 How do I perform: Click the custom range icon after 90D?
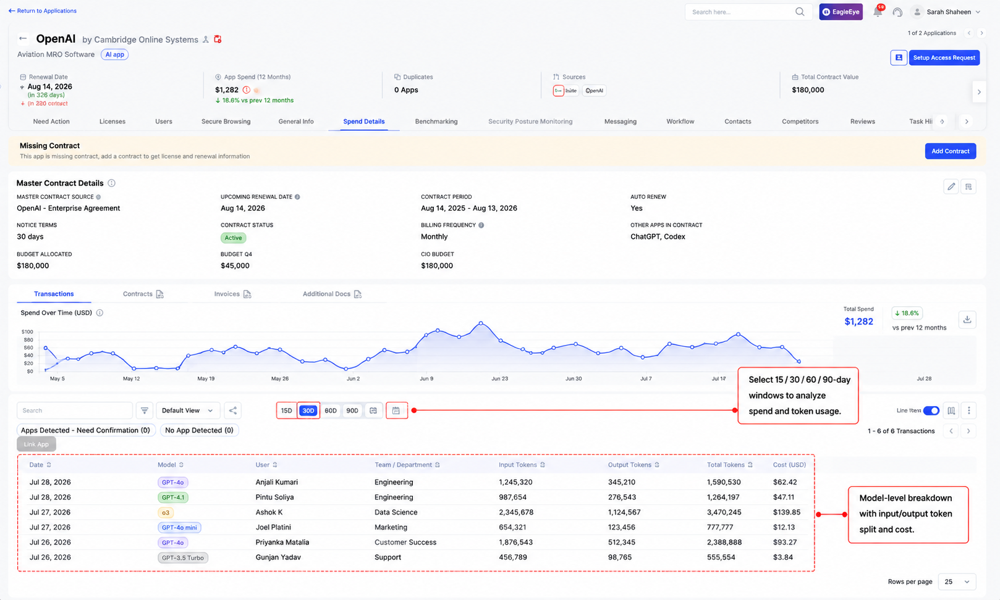tap(373, 410)
